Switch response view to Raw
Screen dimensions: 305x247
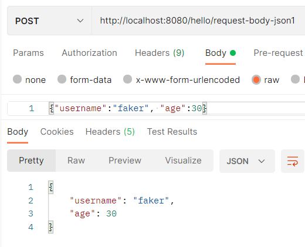pos(76,161)
